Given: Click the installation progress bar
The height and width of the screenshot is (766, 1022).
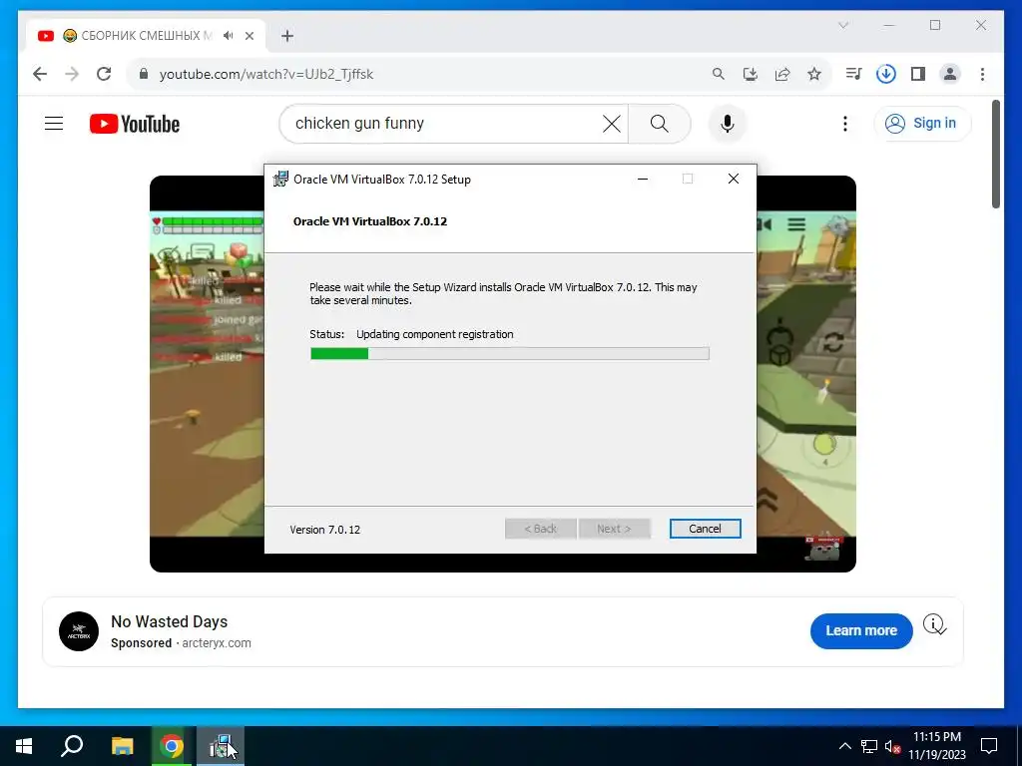Looking at the screenshot, I should [510, 354].
